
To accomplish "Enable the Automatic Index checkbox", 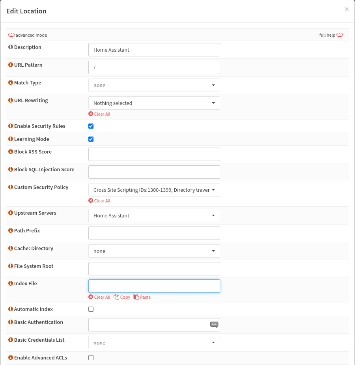I will click(91, 309).
